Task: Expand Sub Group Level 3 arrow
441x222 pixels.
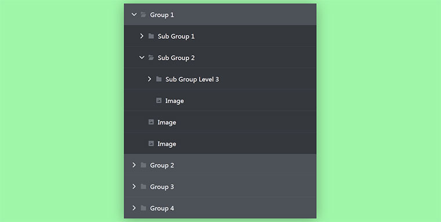Action: click(149, 79)
